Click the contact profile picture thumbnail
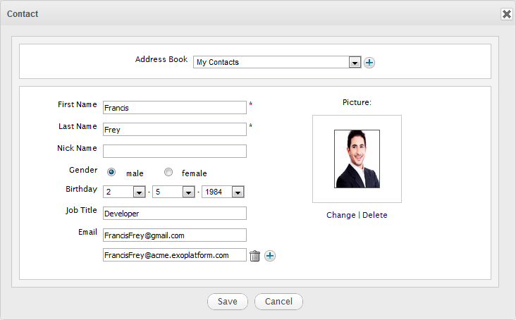Screen dimensions: 516x320 357,159
